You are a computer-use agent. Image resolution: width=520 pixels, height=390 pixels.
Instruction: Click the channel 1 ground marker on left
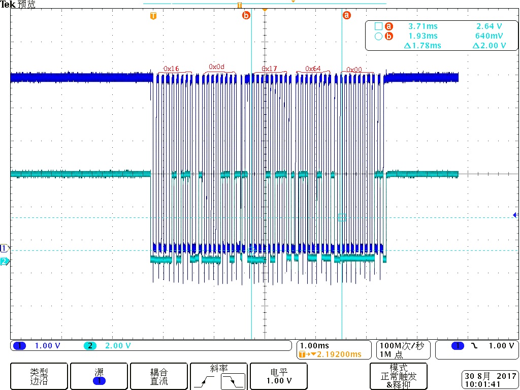pos(4,248)
